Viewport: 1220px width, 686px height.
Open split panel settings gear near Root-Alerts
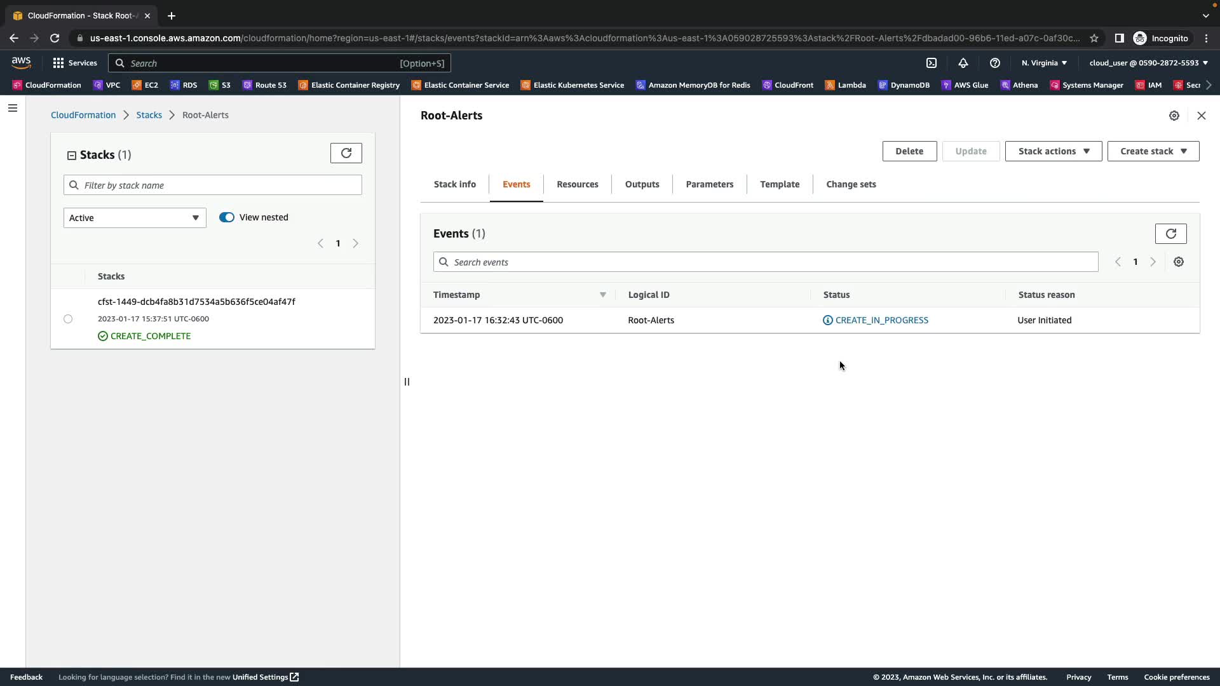pyautogui.click(x=1174, y=116)
